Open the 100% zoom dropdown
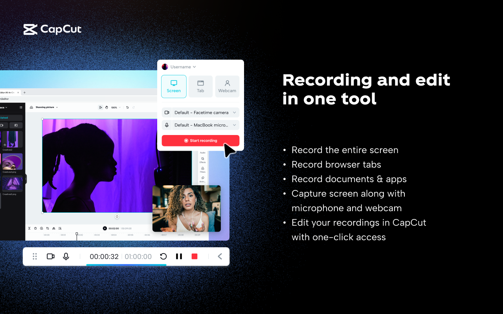The width and height of the screenshot is (503, 314). 116,107
